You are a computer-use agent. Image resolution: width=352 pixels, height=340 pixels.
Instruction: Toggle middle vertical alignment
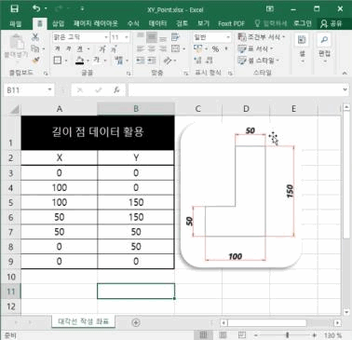point(152,37)
